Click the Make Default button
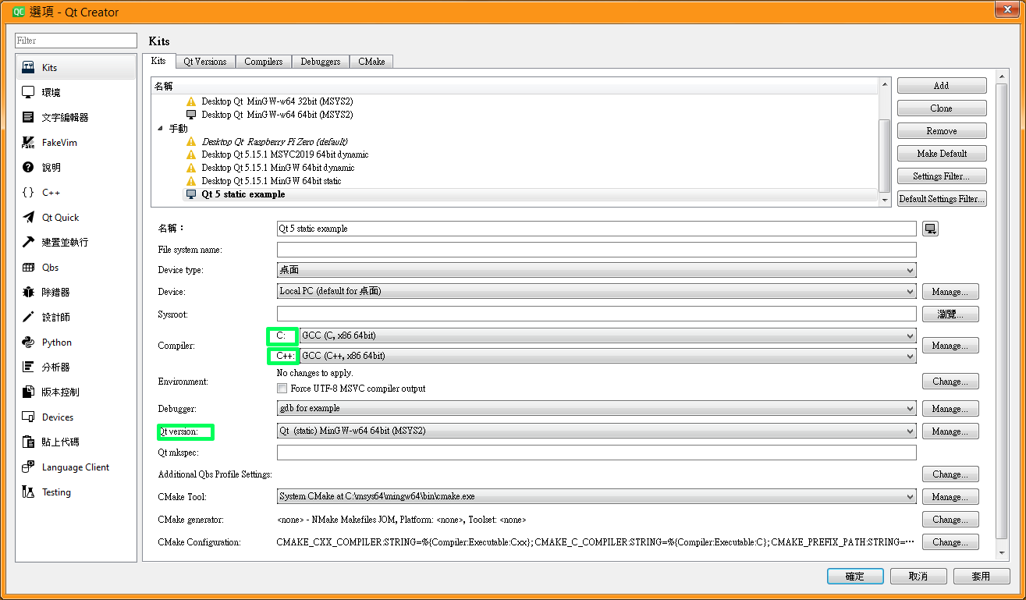The width and height of the screenshot is (1026, 600). point(941,154)
